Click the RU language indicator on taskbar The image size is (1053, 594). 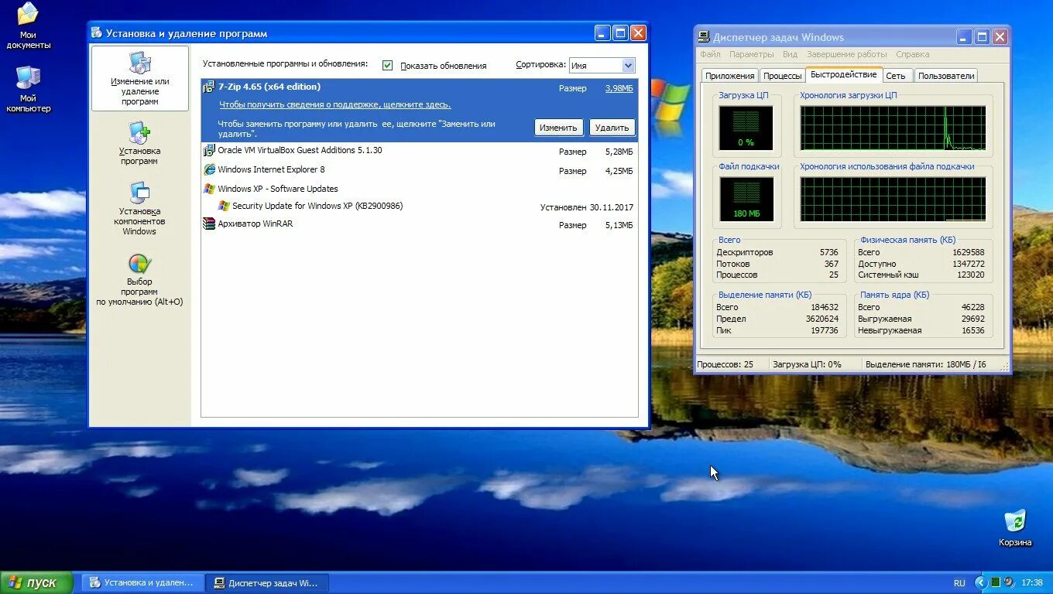tap(959, 582)
